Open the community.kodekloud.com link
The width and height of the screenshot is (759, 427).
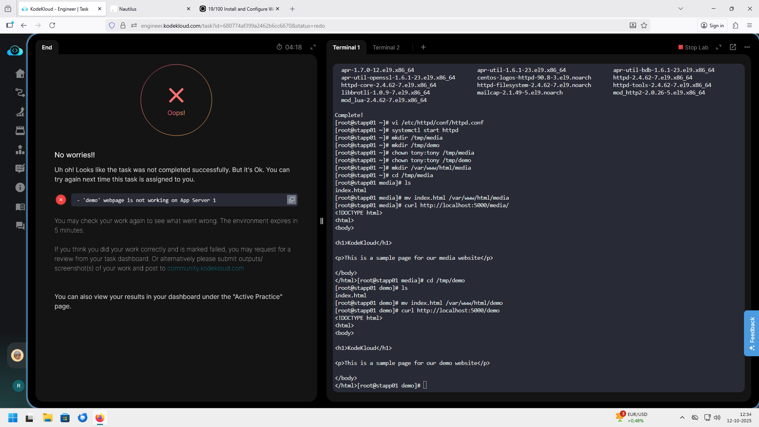coord(205,268)
